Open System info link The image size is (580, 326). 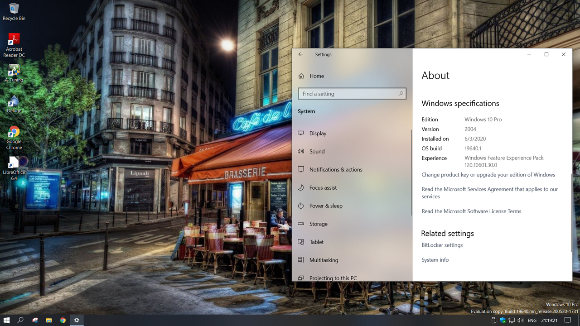[x=435, y=260]
